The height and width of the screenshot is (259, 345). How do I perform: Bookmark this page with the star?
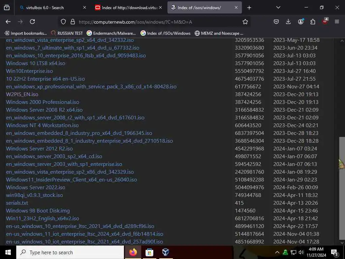[x=245, y=22]
